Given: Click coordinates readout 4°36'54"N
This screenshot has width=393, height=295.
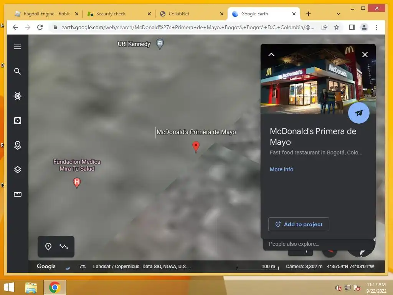Looking at the screenshot, I should (x=350, y=267).
